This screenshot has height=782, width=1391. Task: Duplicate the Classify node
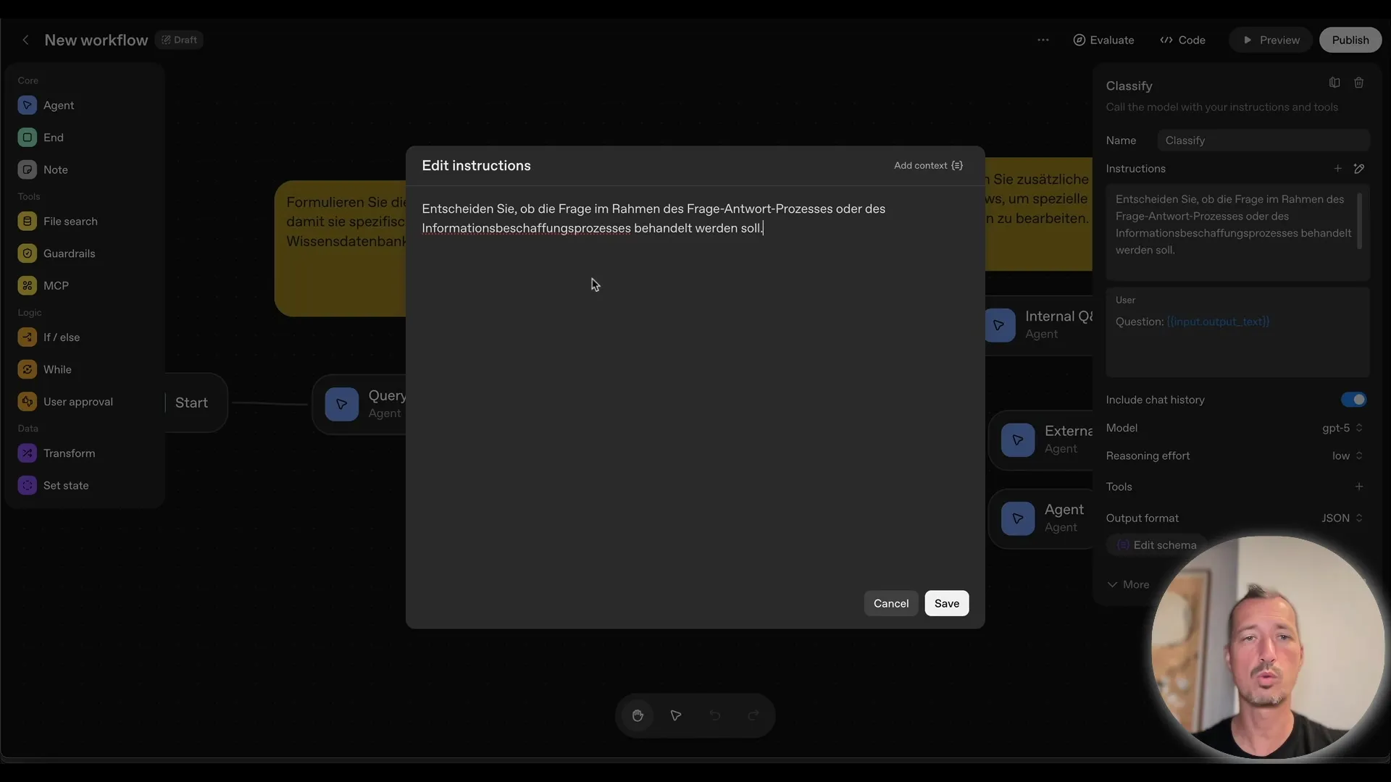coord(1334,83)
